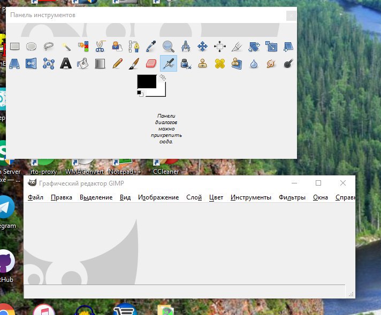Open the Правка menu

pyautogui.click(x=62, y=197)
